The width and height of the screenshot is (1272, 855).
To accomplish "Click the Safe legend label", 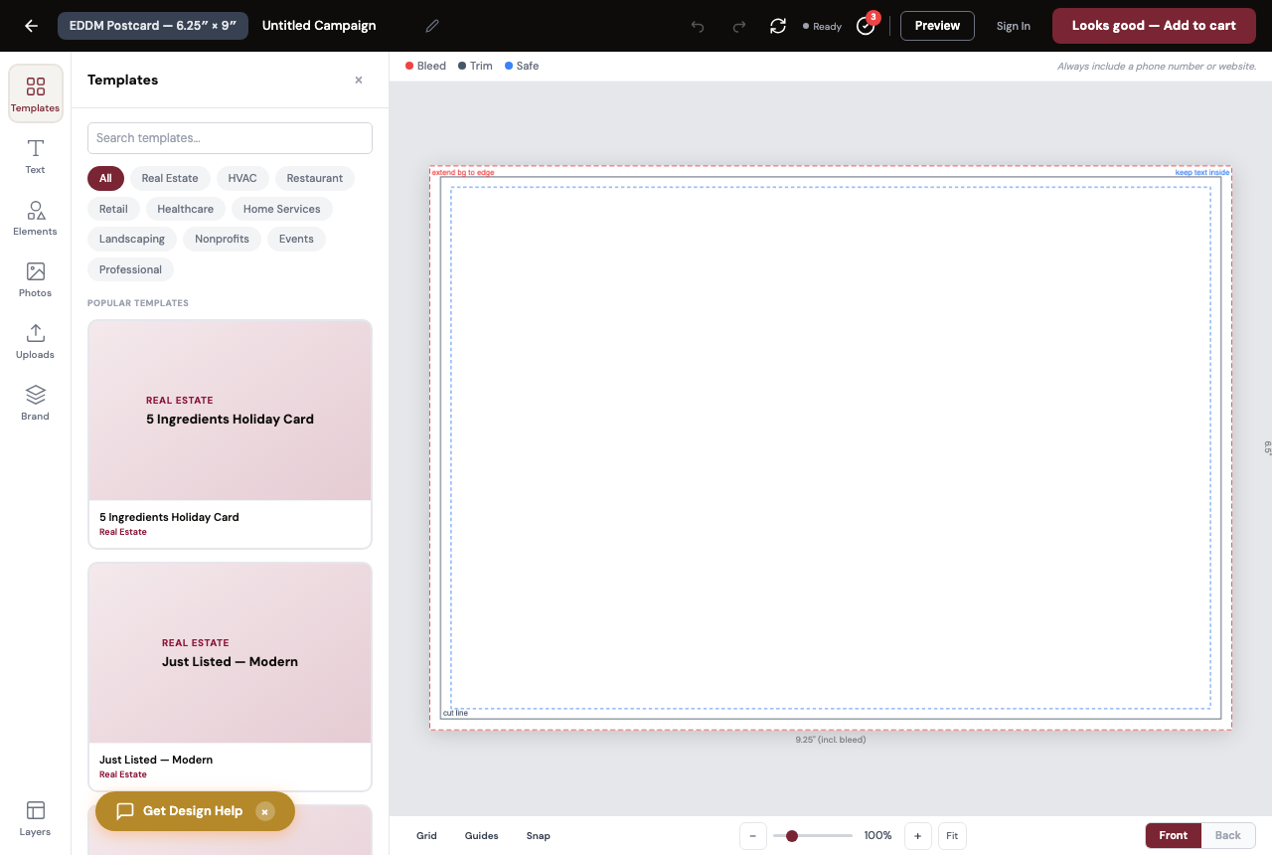I will point(528,66).
